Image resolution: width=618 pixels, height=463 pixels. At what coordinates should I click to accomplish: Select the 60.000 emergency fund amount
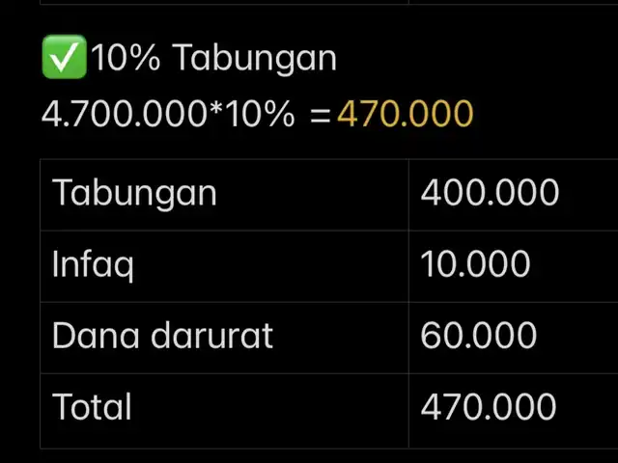click(x=479, y=336)
